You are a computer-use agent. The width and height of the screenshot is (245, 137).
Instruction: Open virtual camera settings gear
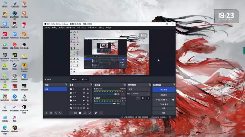click(x=173, y=100)
